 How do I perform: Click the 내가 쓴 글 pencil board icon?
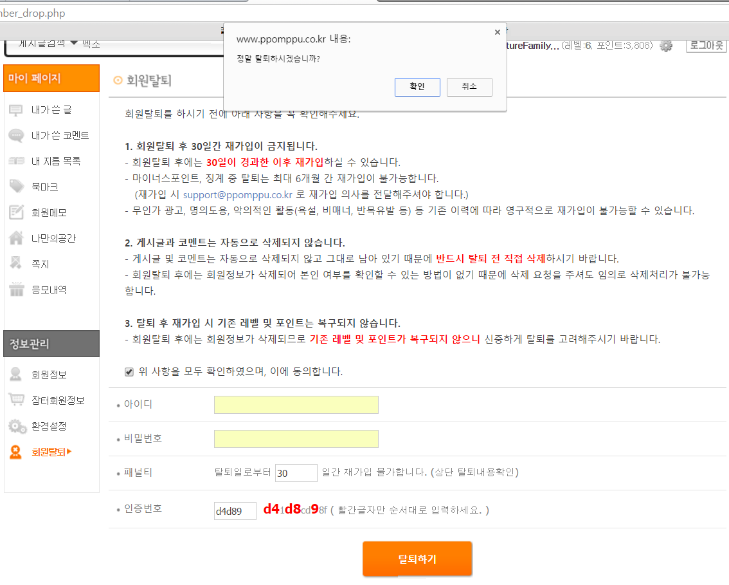[x=16, y=110]
